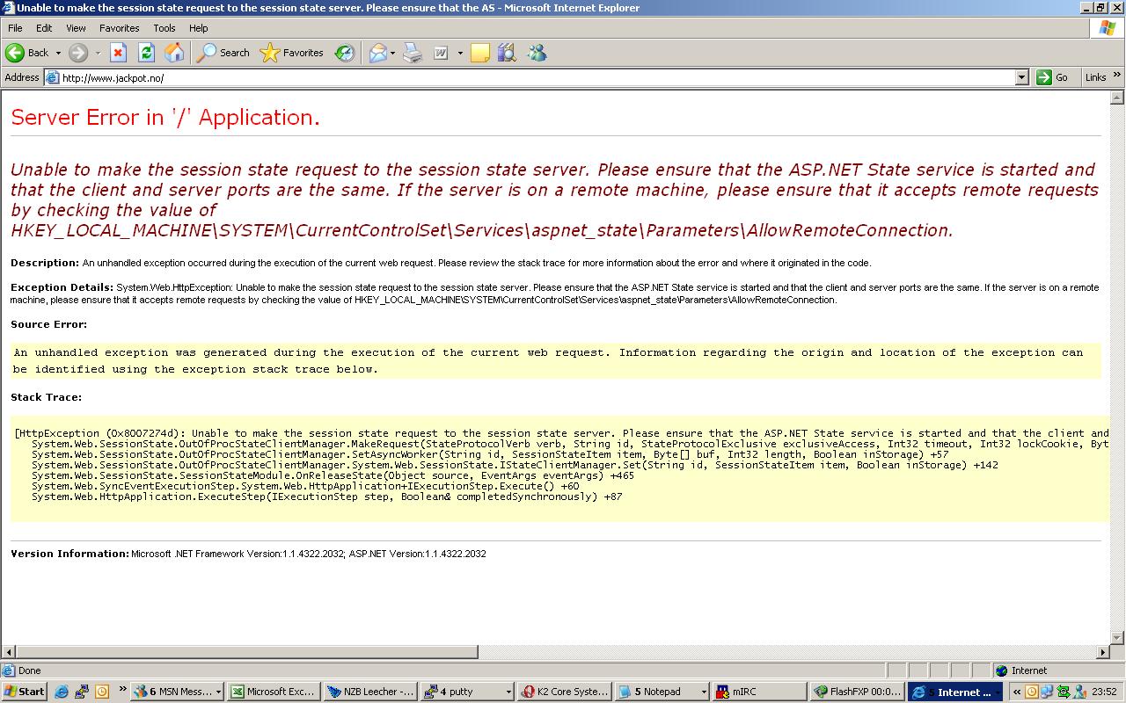Click the Server Error heading text

165,117
